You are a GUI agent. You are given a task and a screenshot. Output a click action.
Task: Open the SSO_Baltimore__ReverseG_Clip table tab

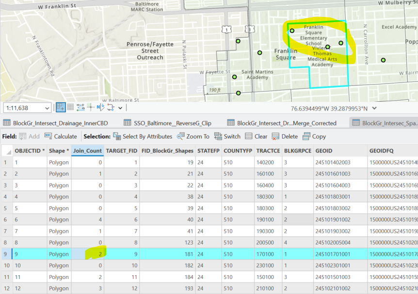click(167, 123)
